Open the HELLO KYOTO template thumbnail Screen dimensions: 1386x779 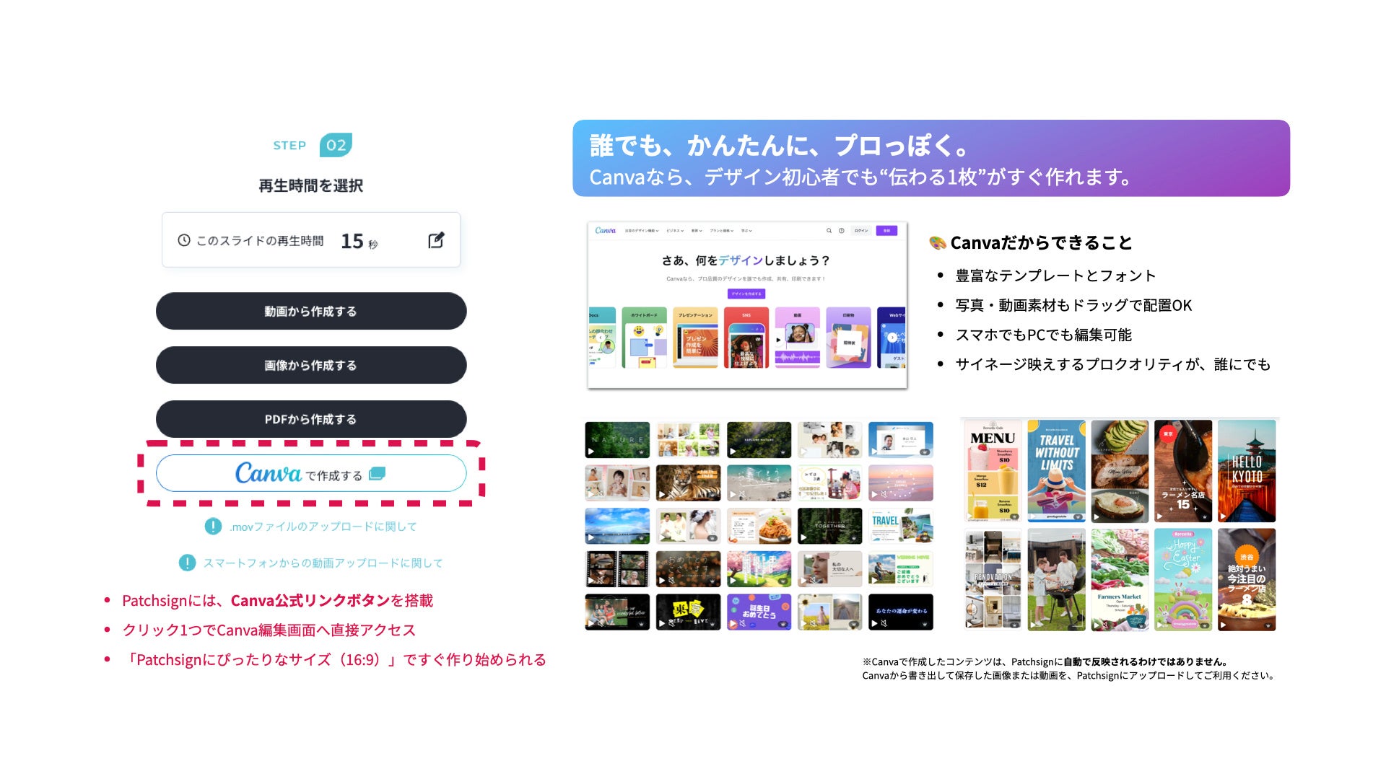pyautogui.click(x=1247, y=470)
